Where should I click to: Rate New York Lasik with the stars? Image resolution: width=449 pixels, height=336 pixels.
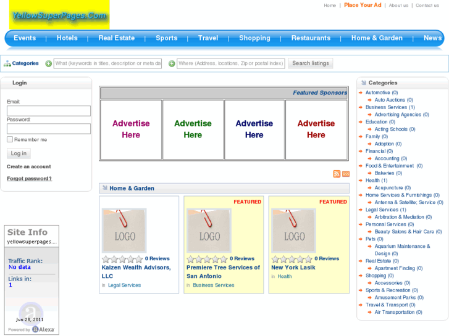pos(292,259)
